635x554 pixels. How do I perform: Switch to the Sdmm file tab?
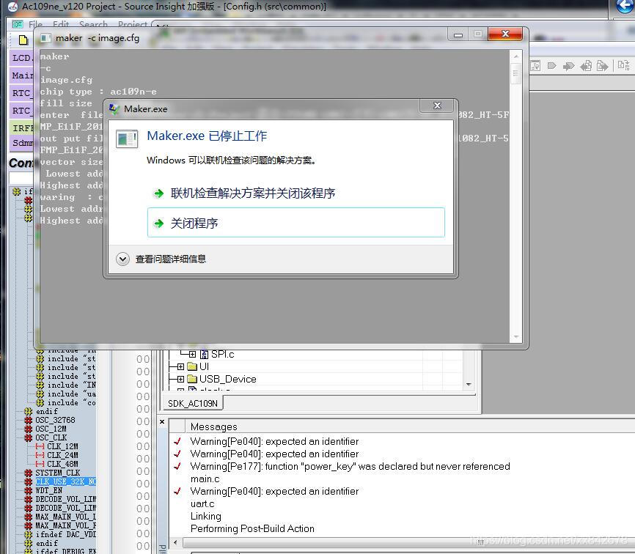coord(21,143)
